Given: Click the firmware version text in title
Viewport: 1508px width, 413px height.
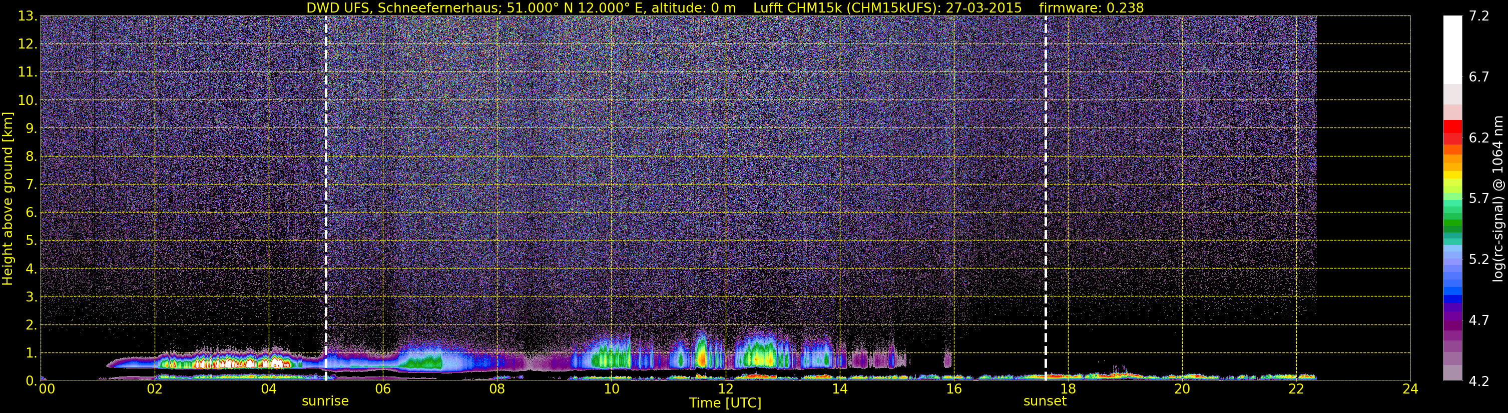Looking at the screenshot, I should coord(1091,7).
